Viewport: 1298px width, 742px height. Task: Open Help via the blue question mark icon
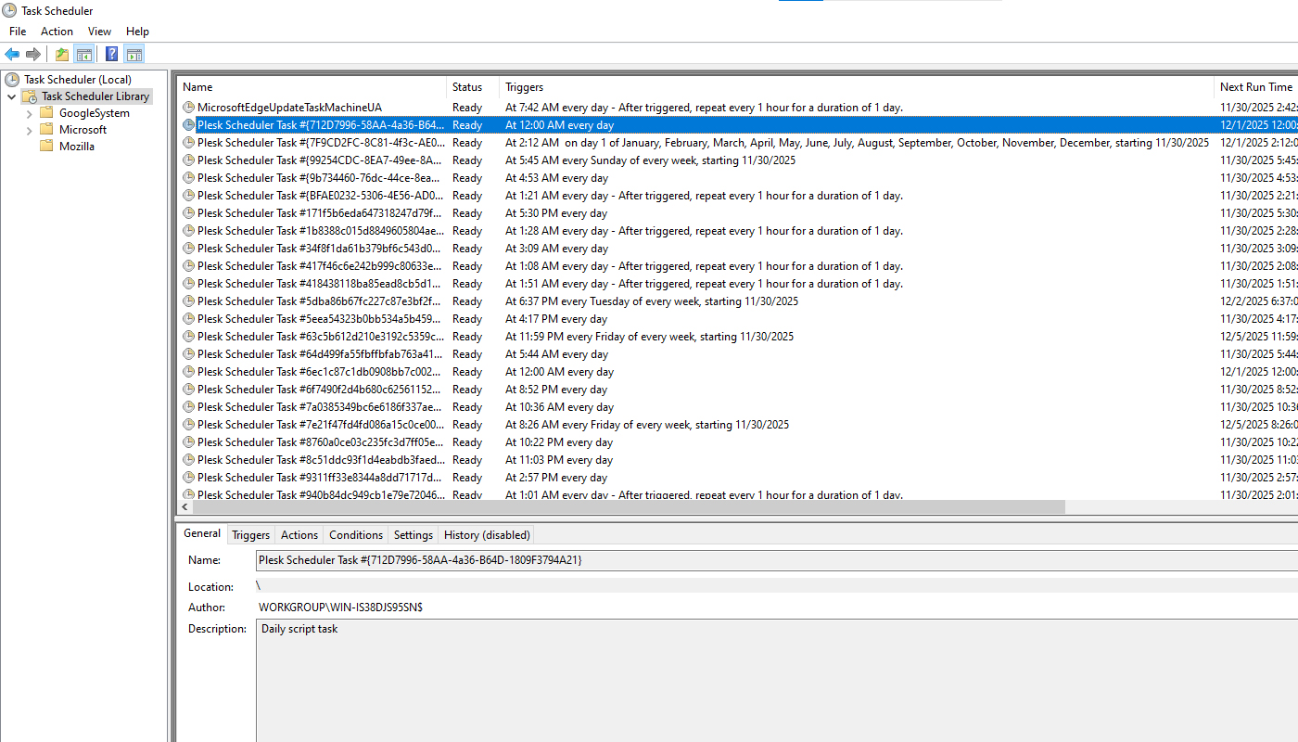(111, 54)
